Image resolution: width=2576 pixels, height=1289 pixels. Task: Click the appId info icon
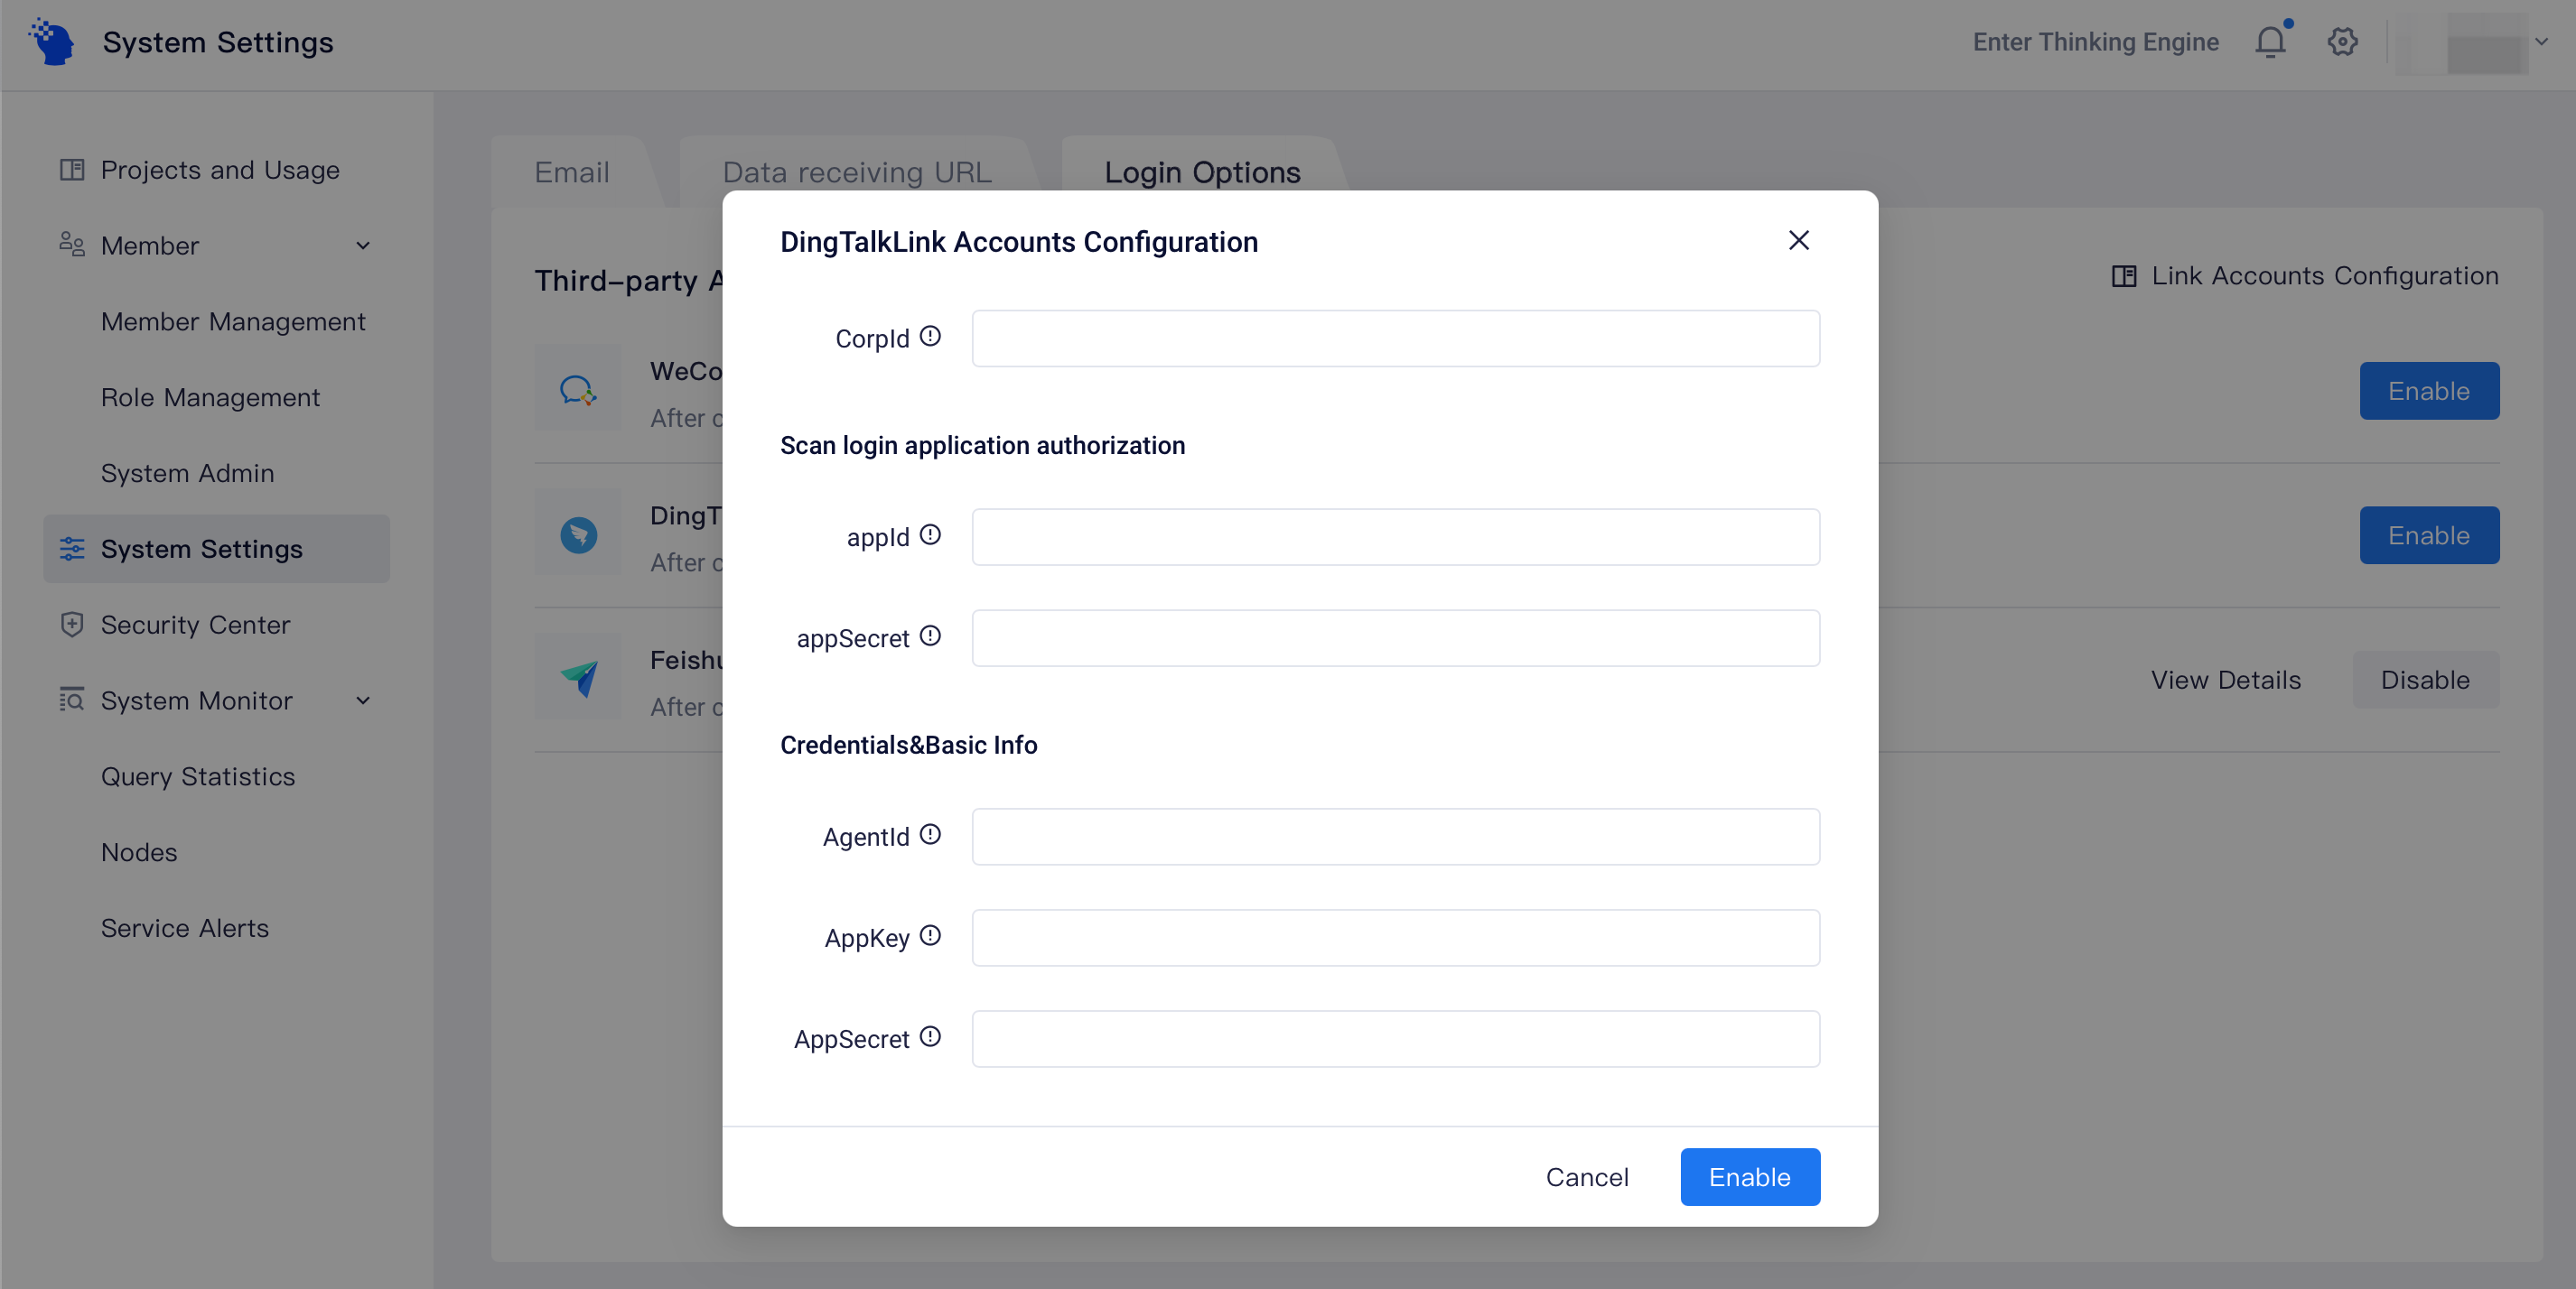(930, 535)
